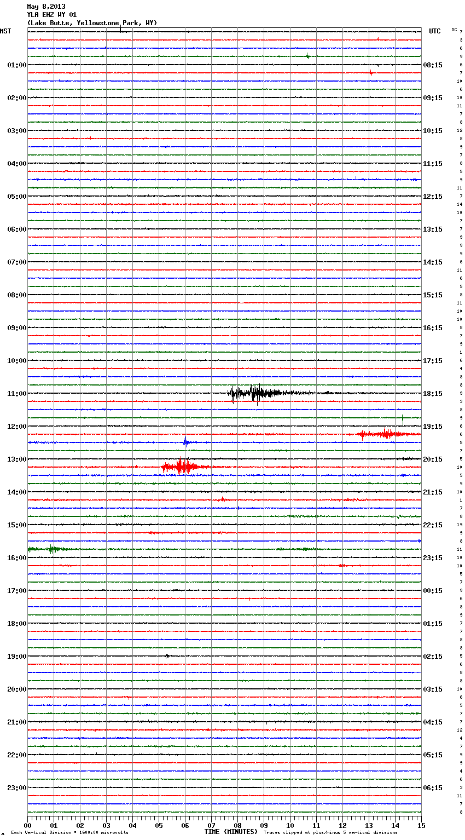
Task: Click the MST time label "16:00"
Action: point(17,558)
